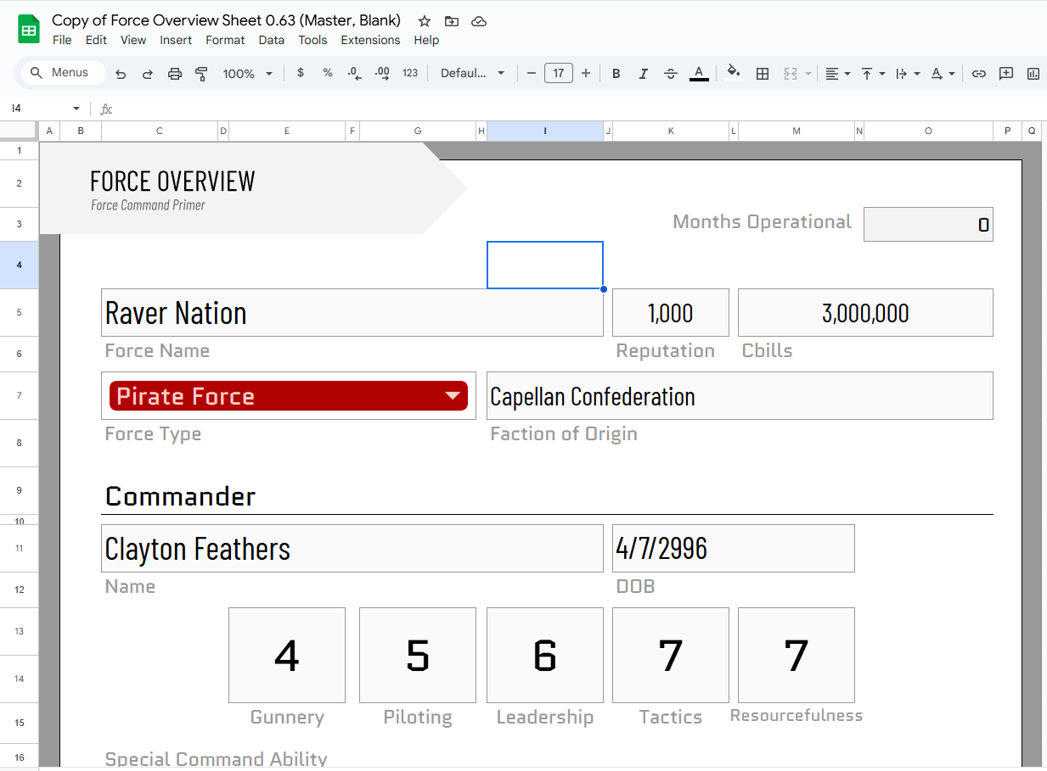Click the Undo icon in toolbar

(x=121, y=74)
